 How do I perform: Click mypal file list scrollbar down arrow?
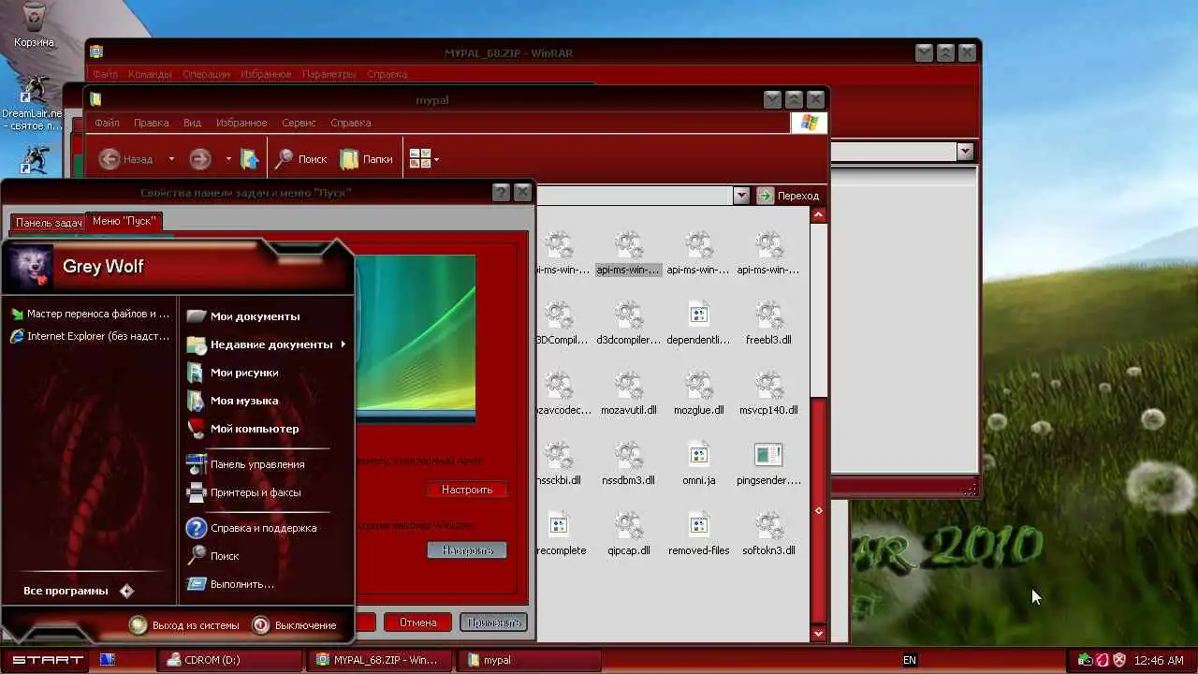click(x=818, y=634)
